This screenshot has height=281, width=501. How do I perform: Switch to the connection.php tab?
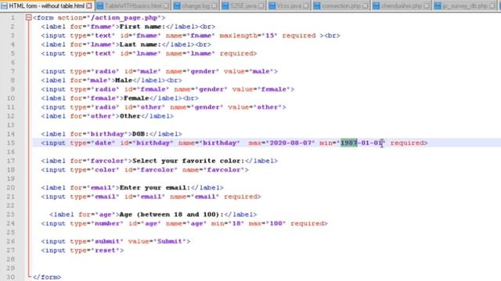point(341,6)
